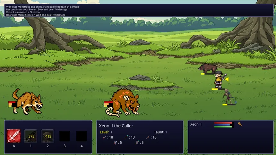Click the sword attack stat icon showing 18

[x=105, y=137]
